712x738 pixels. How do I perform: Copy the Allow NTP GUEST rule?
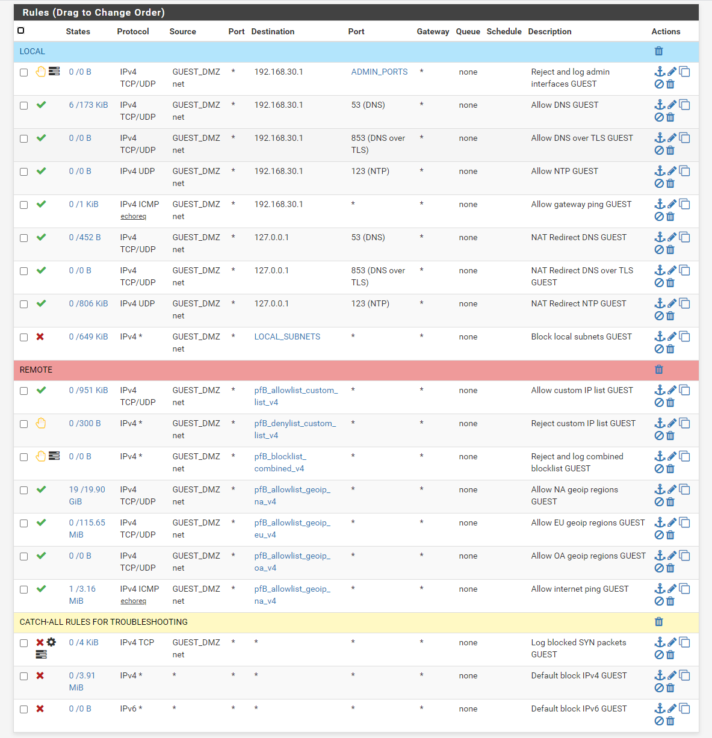point(684,171)
